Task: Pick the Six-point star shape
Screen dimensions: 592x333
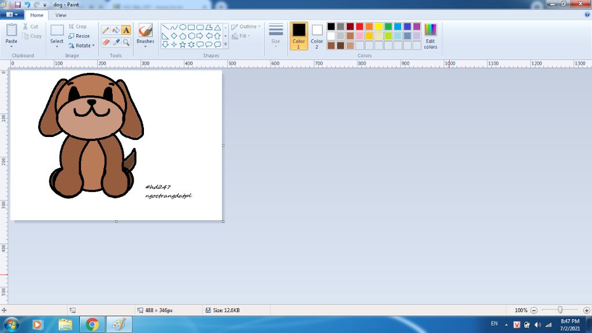Action: pos(191,45)
